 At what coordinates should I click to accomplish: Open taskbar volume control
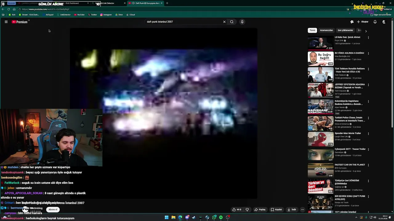[375, 217]
